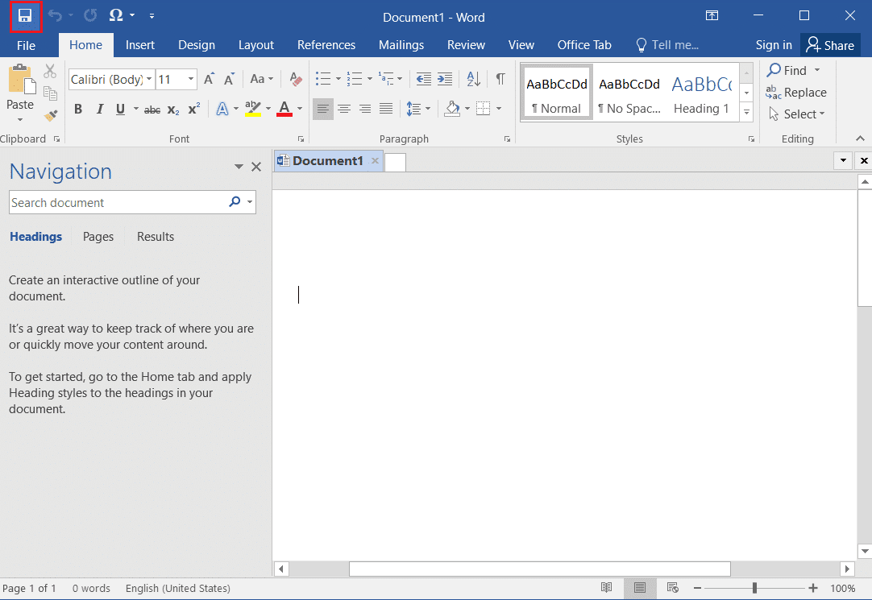
Task: Click the zoom slider handle
Action: pyautogui.click(x=754, y=588)
